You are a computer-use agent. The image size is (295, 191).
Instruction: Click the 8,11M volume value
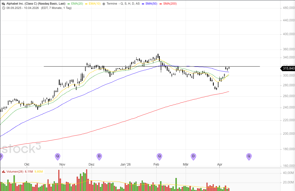coord(29,172)
